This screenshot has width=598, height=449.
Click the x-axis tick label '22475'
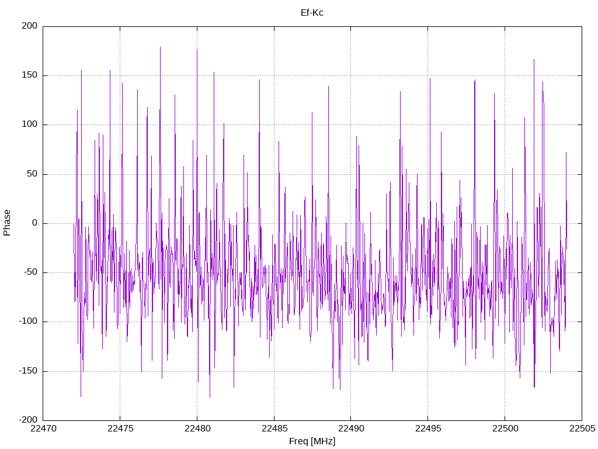pos(120,429)
